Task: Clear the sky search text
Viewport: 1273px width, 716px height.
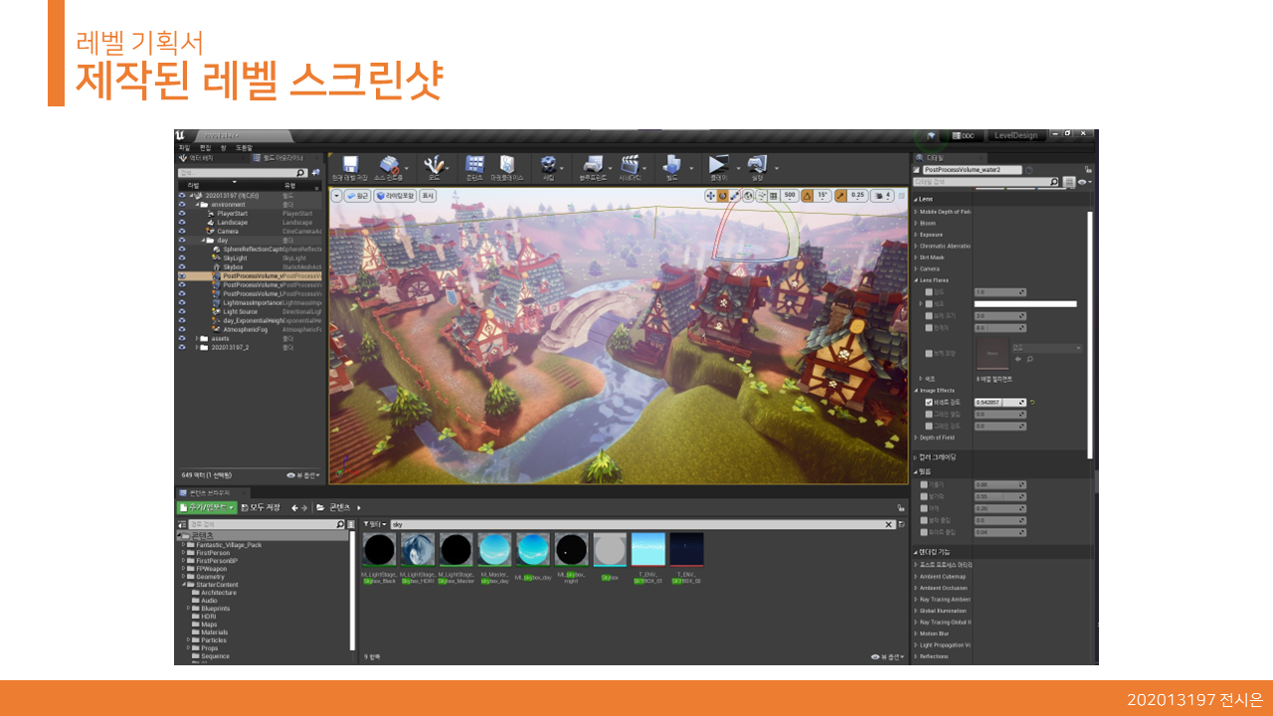Action: click(889, 524)
